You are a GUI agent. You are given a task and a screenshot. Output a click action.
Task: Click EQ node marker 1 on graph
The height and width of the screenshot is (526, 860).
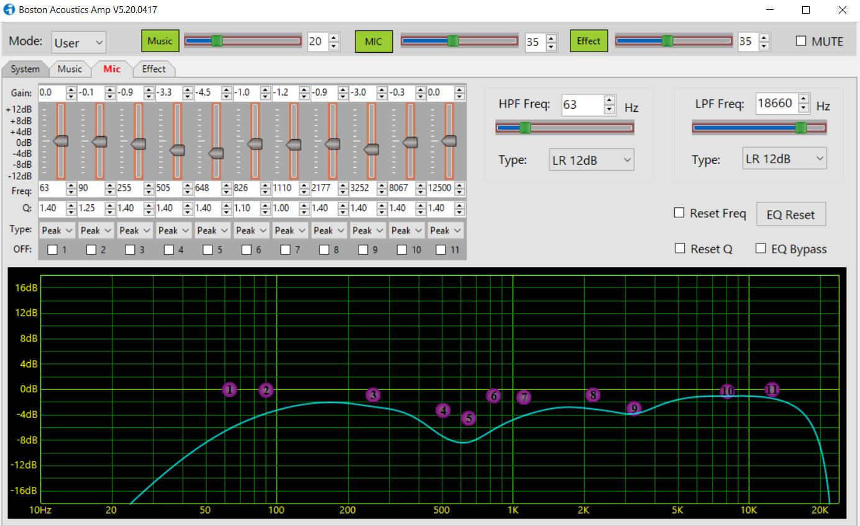230,389
